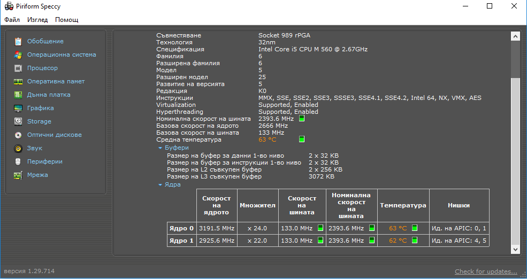Click Ядро 0 bus speed graph icon
This screenshot has height=279, width=527.
pyautogui.click(x=320, y=228)
